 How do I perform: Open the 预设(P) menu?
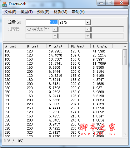(43, 12)
